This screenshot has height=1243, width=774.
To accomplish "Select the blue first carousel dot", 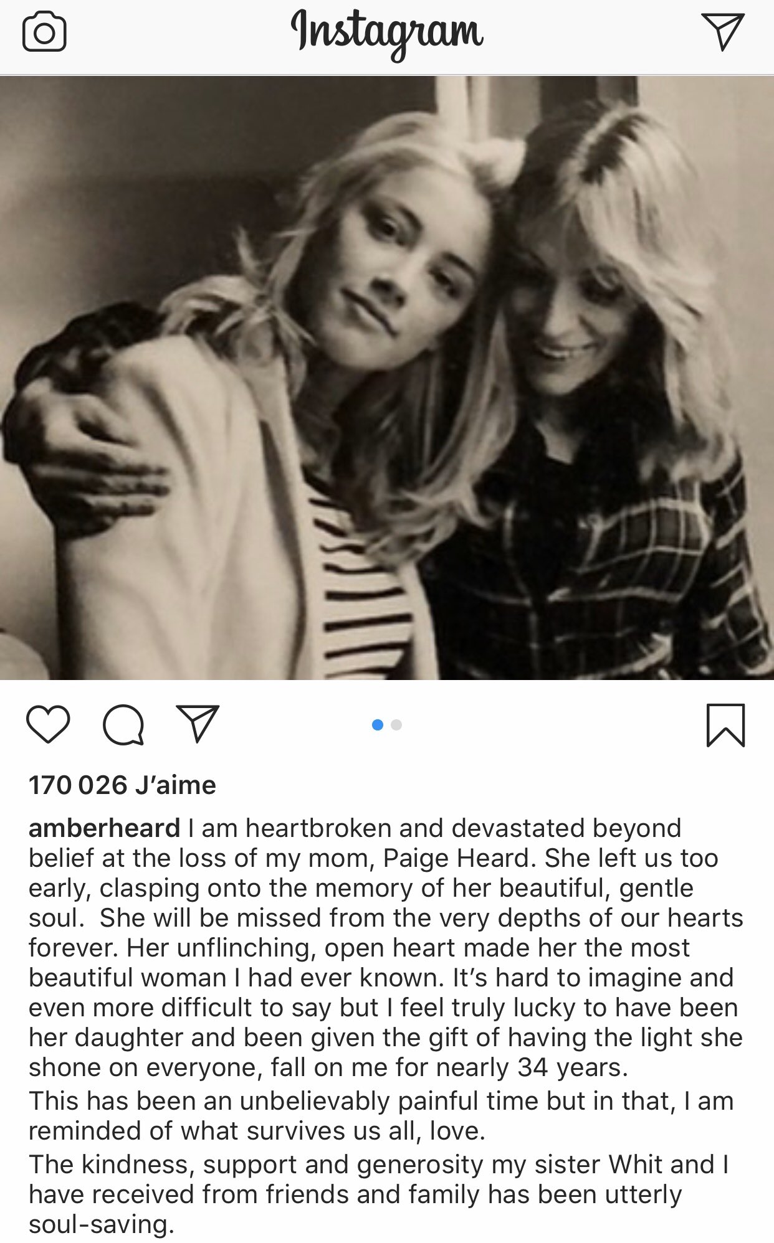I will 377,725.
